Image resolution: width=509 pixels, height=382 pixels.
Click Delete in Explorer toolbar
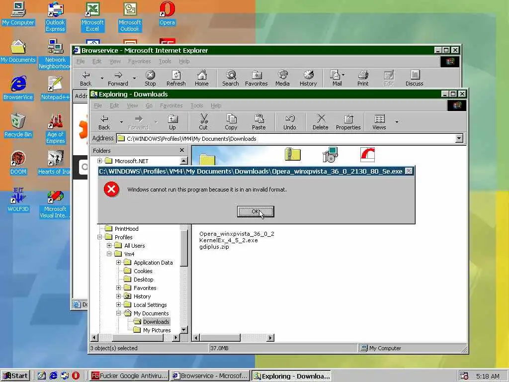(321, 122)
